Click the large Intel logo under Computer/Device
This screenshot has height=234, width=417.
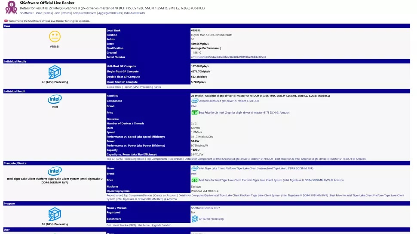click(55, 171)
